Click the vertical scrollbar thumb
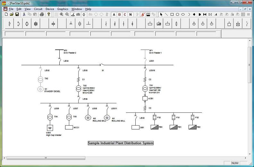 (x=250, y=65)
